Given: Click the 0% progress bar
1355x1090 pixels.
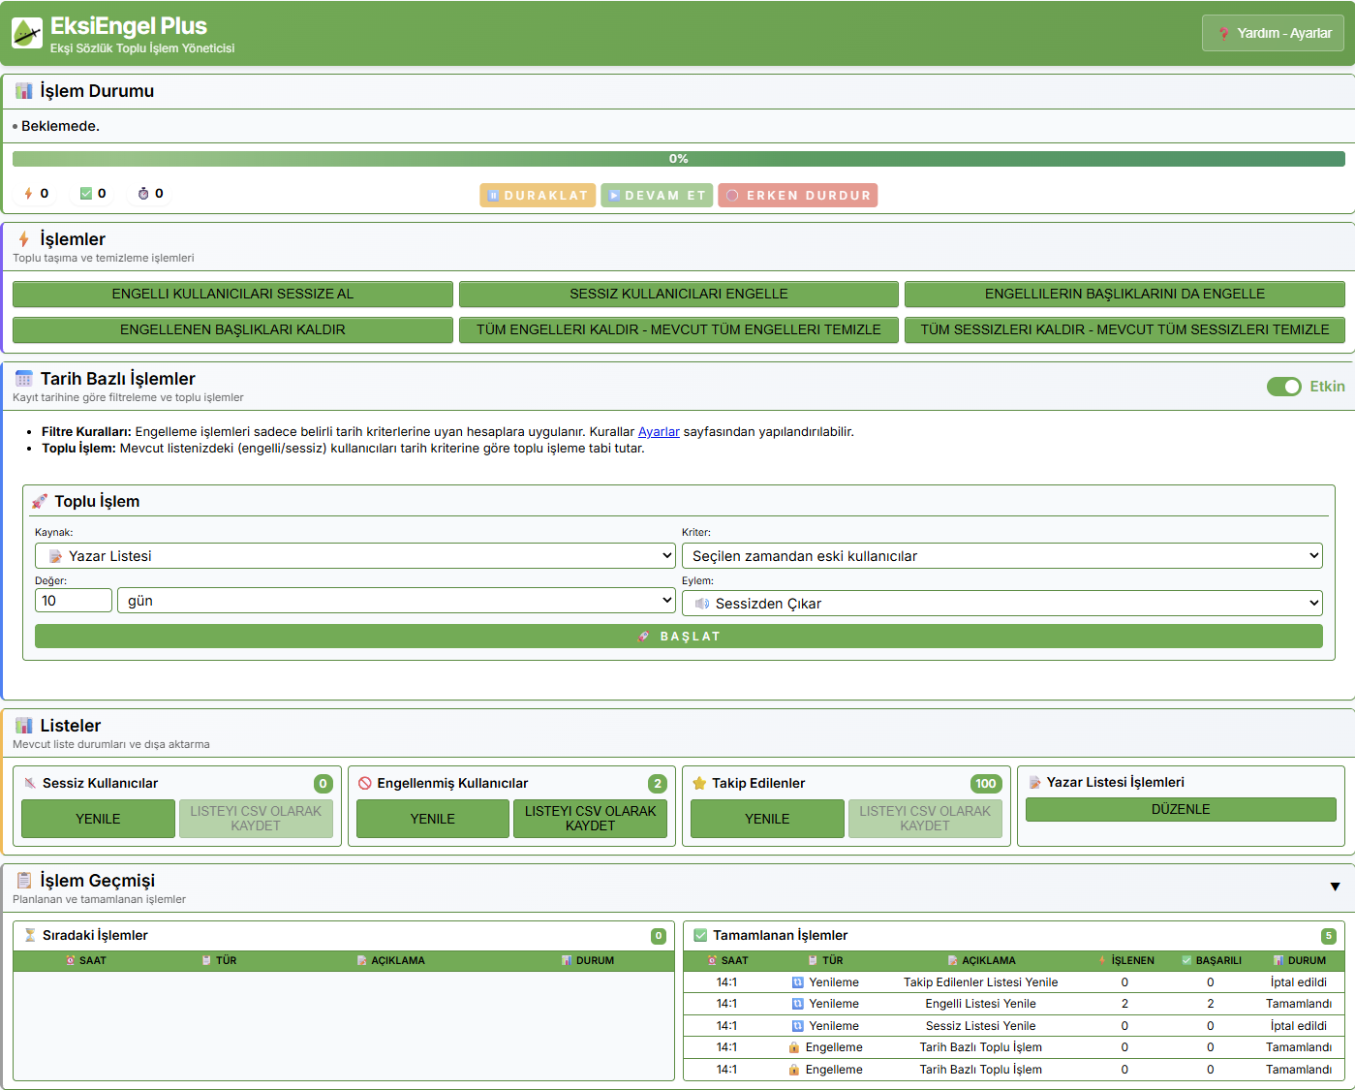Looking at the screenshot, I should pos(678,159).
